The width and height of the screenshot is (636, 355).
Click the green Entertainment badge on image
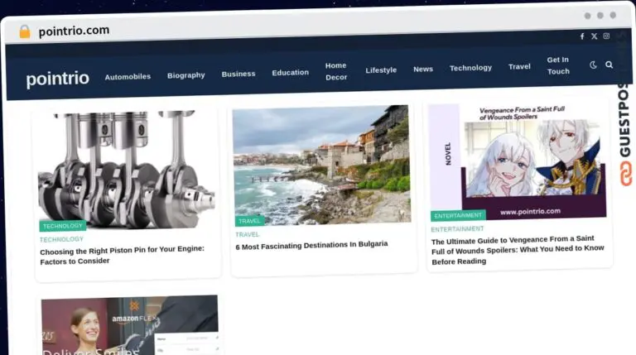click(458, 216)
